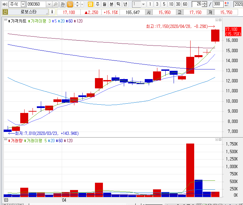Screen dimensions: 243x205
Task: Click the 최고:17,150 high price annotation
Action: tap(180, 26)
